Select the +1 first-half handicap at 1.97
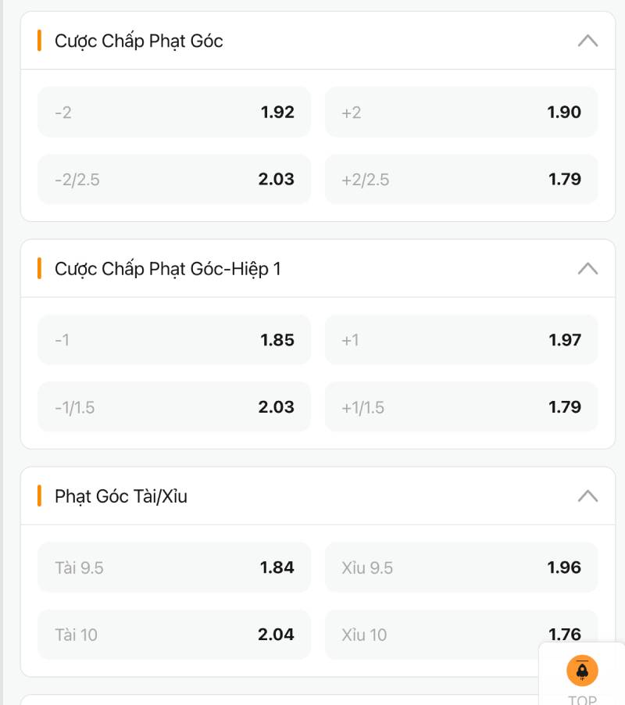This screenshot has height=705, width=625. pyautogui.click(x=461, y=339)
